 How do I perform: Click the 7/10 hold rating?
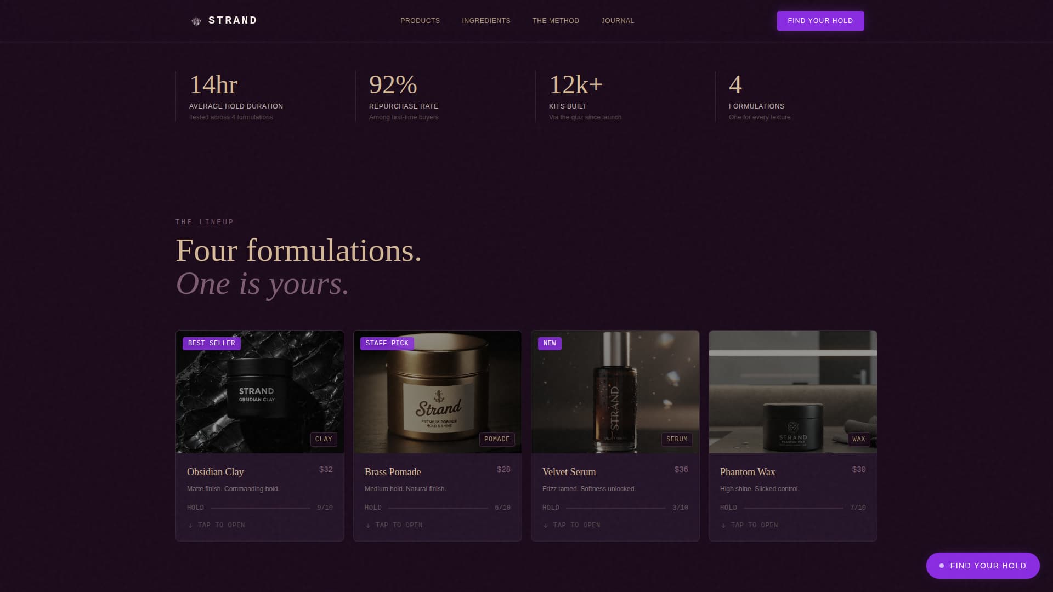858,508
